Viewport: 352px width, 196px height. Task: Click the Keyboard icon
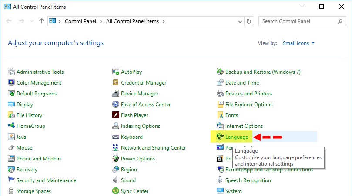click(116, 137)
